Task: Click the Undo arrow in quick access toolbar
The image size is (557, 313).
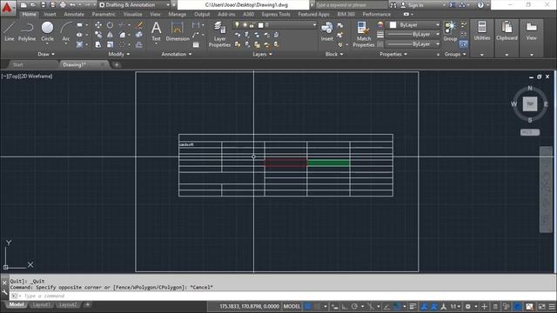Action: 72,5
